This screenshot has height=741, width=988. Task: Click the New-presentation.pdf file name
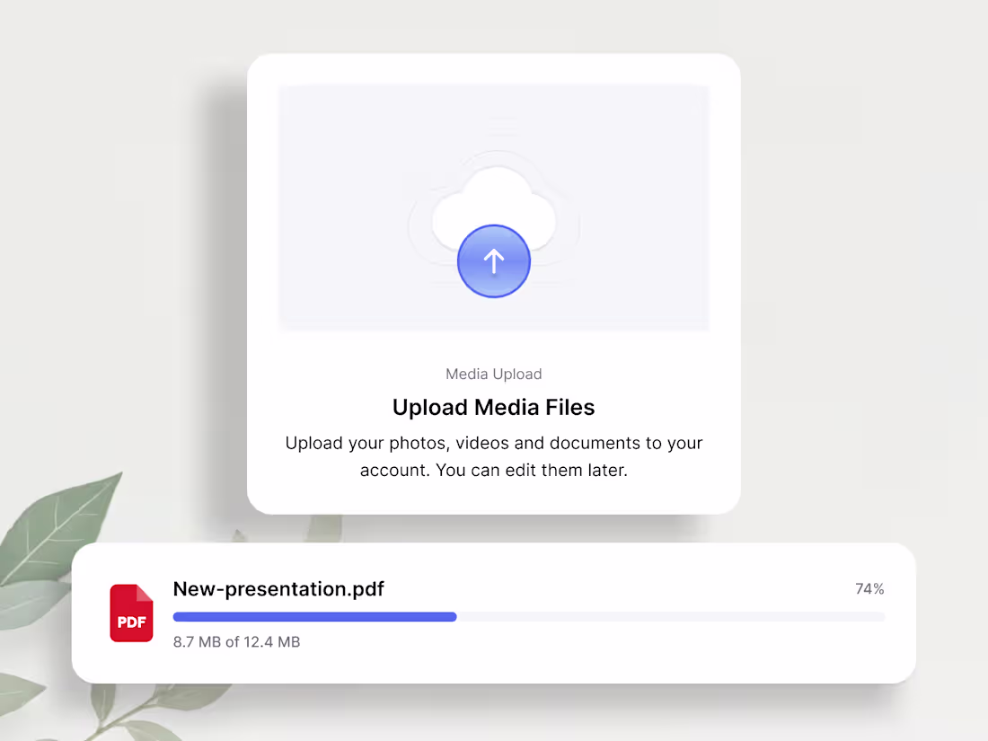coord(278,589)
